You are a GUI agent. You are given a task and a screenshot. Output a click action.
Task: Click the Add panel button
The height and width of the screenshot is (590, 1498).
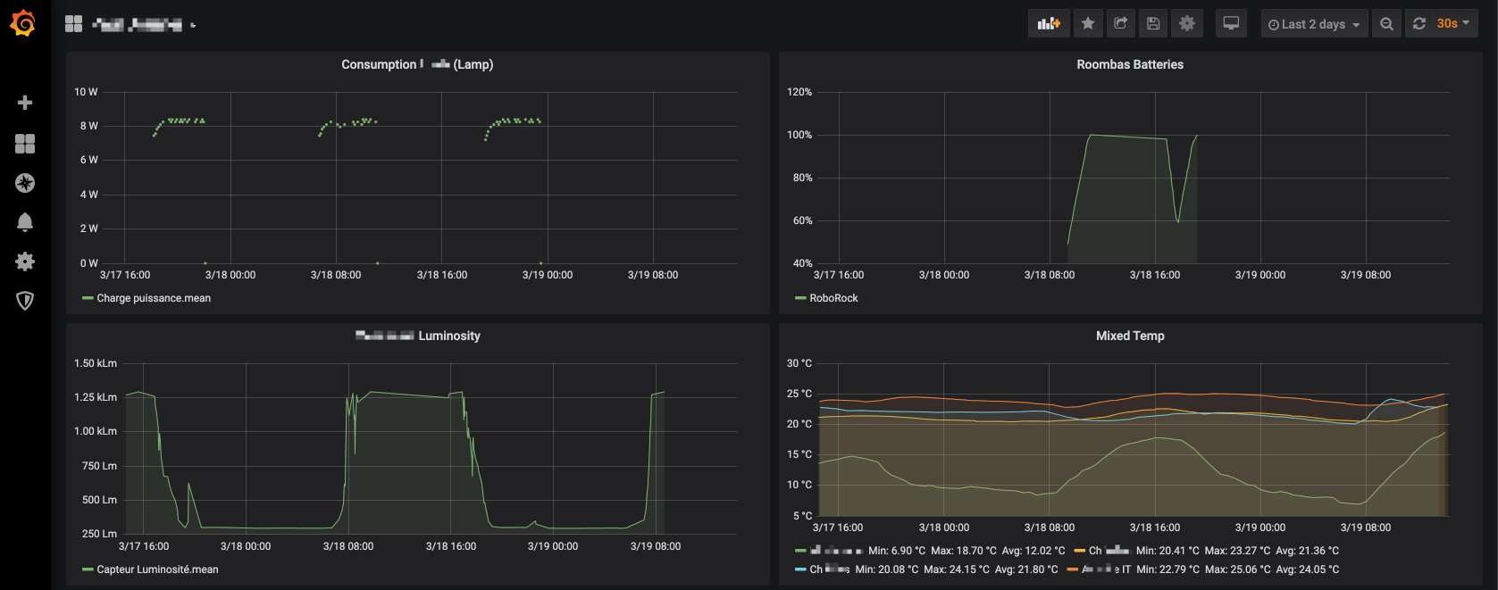pyautogui.click(x=1049, y=24)
